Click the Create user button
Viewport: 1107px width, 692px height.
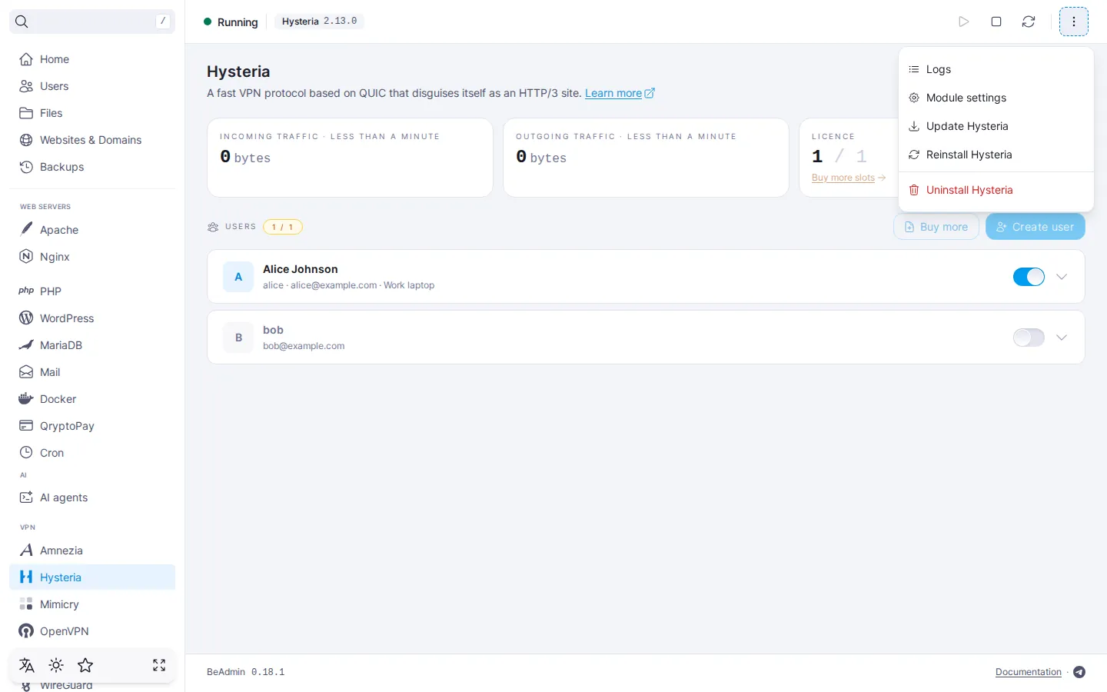1036,227
